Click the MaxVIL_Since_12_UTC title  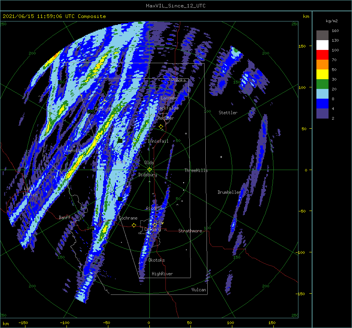pos(176,6)
